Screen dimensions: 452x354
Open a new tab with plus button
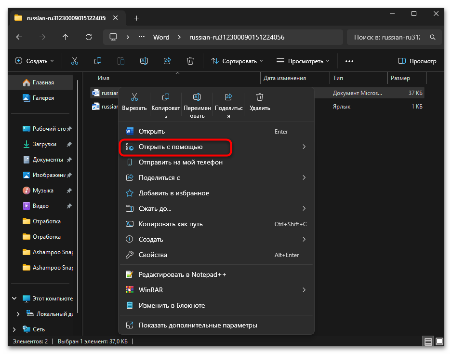tap(136, 18)
